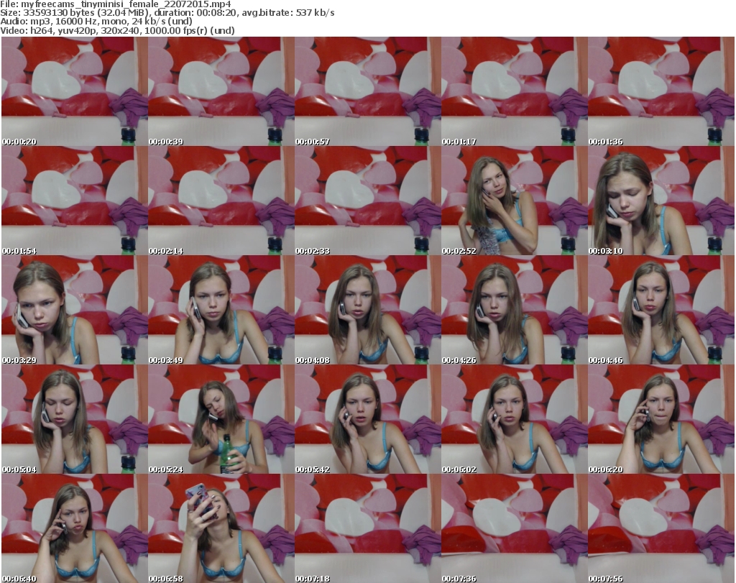736x583 pixels.
Task: Pick the preview frame at 00:06:02
Action: pyautogui.click(x=515, y=419)
